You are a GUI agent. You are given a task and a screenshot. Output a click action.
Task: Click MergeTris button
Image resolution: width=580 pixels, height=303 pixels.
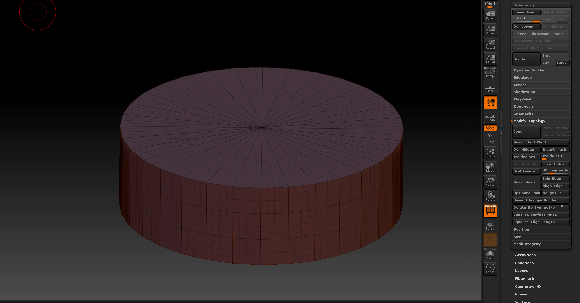coord(555,193)
